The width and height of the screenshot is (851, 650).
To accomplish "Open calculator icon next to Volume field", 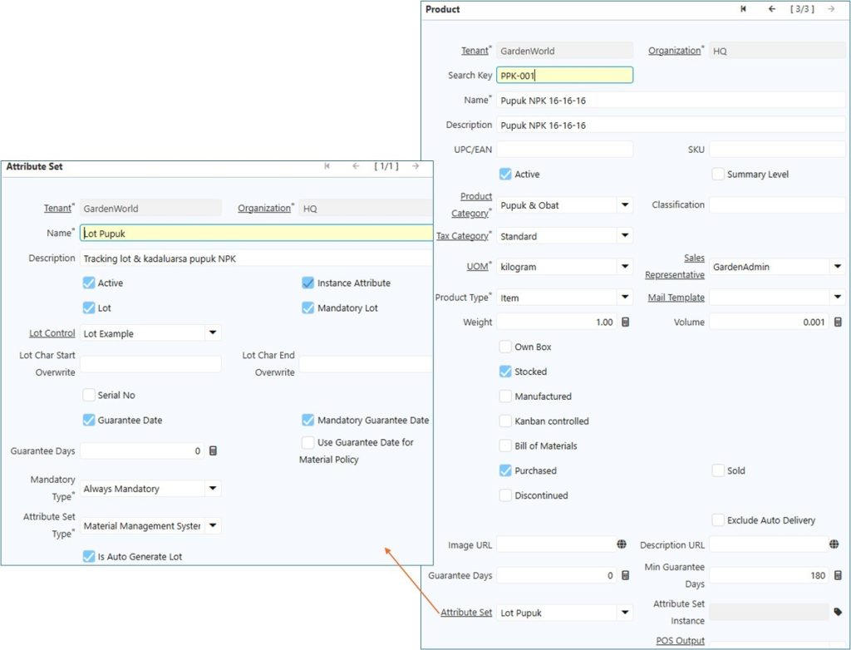I will click(838, 323).
